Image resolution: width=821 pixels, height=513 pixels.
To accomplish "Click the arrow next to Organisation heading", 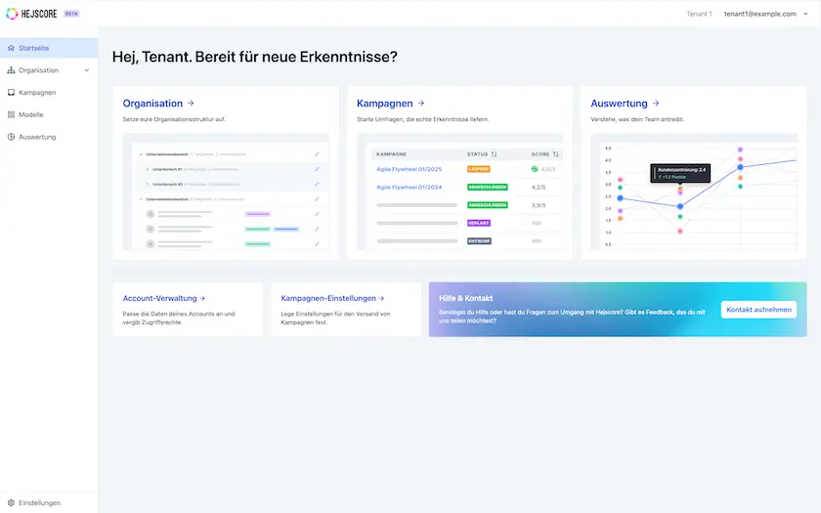I will coord(191,104).
